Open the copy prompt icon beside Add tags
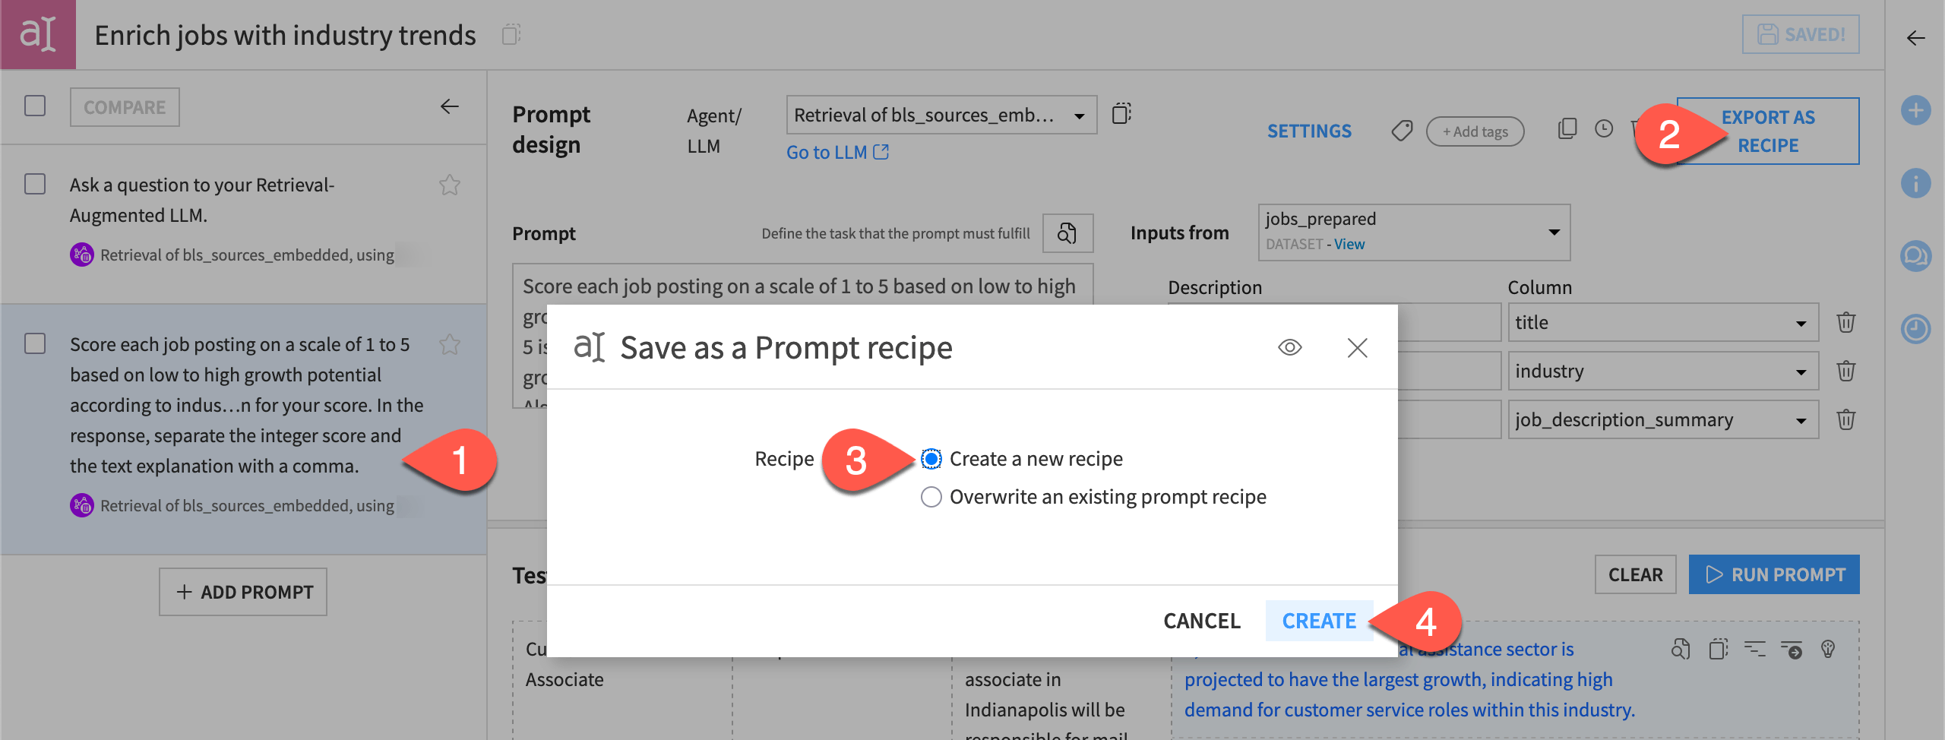This screenshot has height=740, width=1945. point(1567,129)
